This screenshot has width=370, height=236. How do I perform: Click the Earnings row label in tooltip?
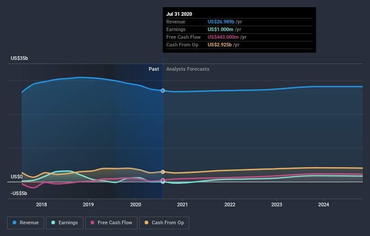pyautogui.click(x=176, y=29)
